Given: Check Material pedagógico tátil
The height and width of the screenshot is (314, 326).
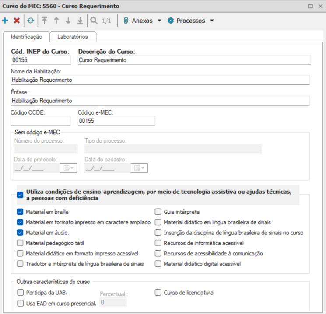Looking at the screenshot, I should coord(20,243).
